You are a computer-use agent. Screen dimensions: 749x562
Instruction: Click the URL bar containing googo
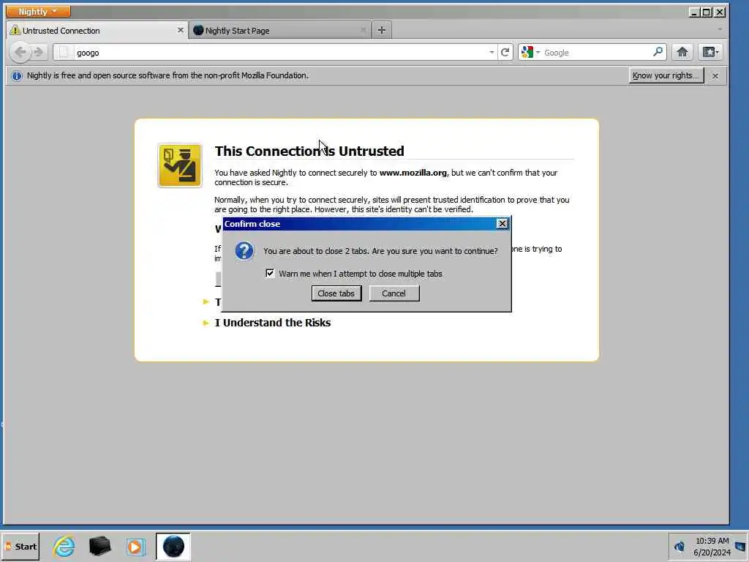pos(275,53)
